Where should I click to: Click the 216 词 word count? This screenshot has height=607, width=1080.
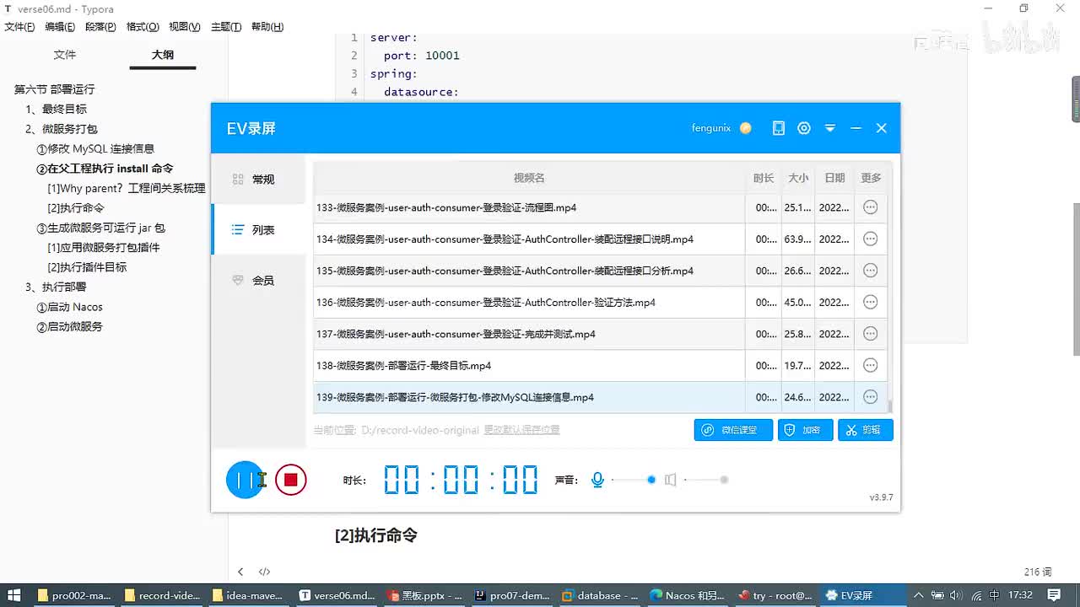click(1038, 572)
